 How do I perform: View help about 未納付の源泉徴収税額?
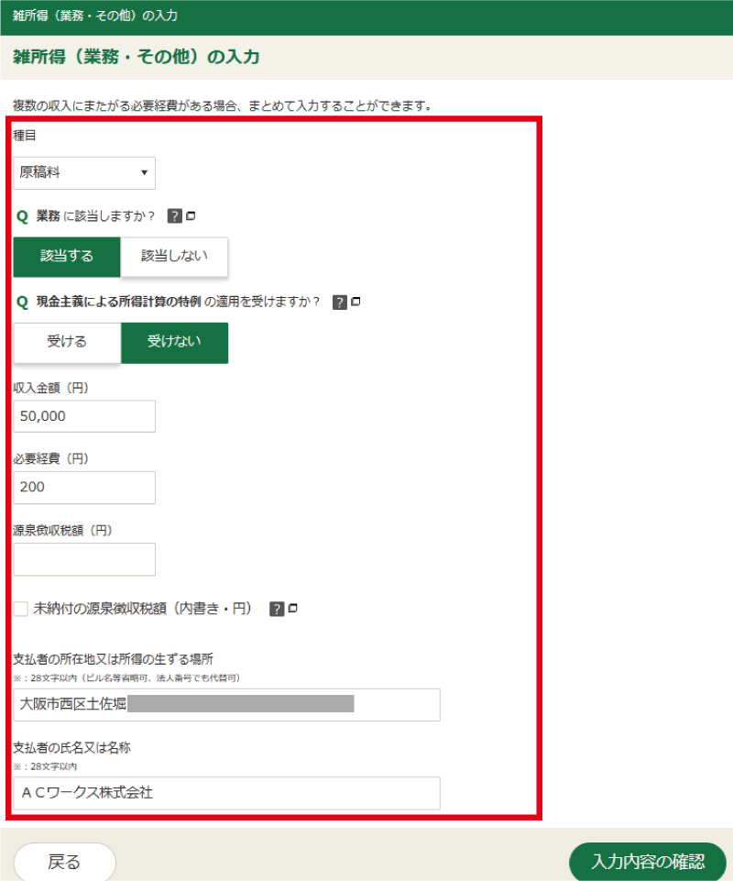click(276, 608)
